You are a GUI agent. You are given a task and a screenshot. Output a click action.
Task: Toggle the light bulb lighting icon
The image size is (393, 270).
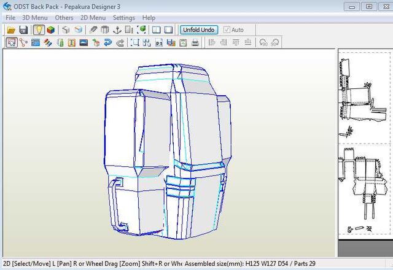pyautogui.click(x=39, y=30)
